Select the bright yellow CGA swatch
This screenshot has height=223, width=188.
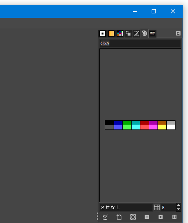coord(162,127)
